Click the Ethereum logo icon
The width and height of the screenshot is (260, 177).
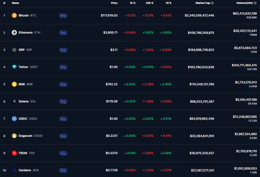coord(14,33)
